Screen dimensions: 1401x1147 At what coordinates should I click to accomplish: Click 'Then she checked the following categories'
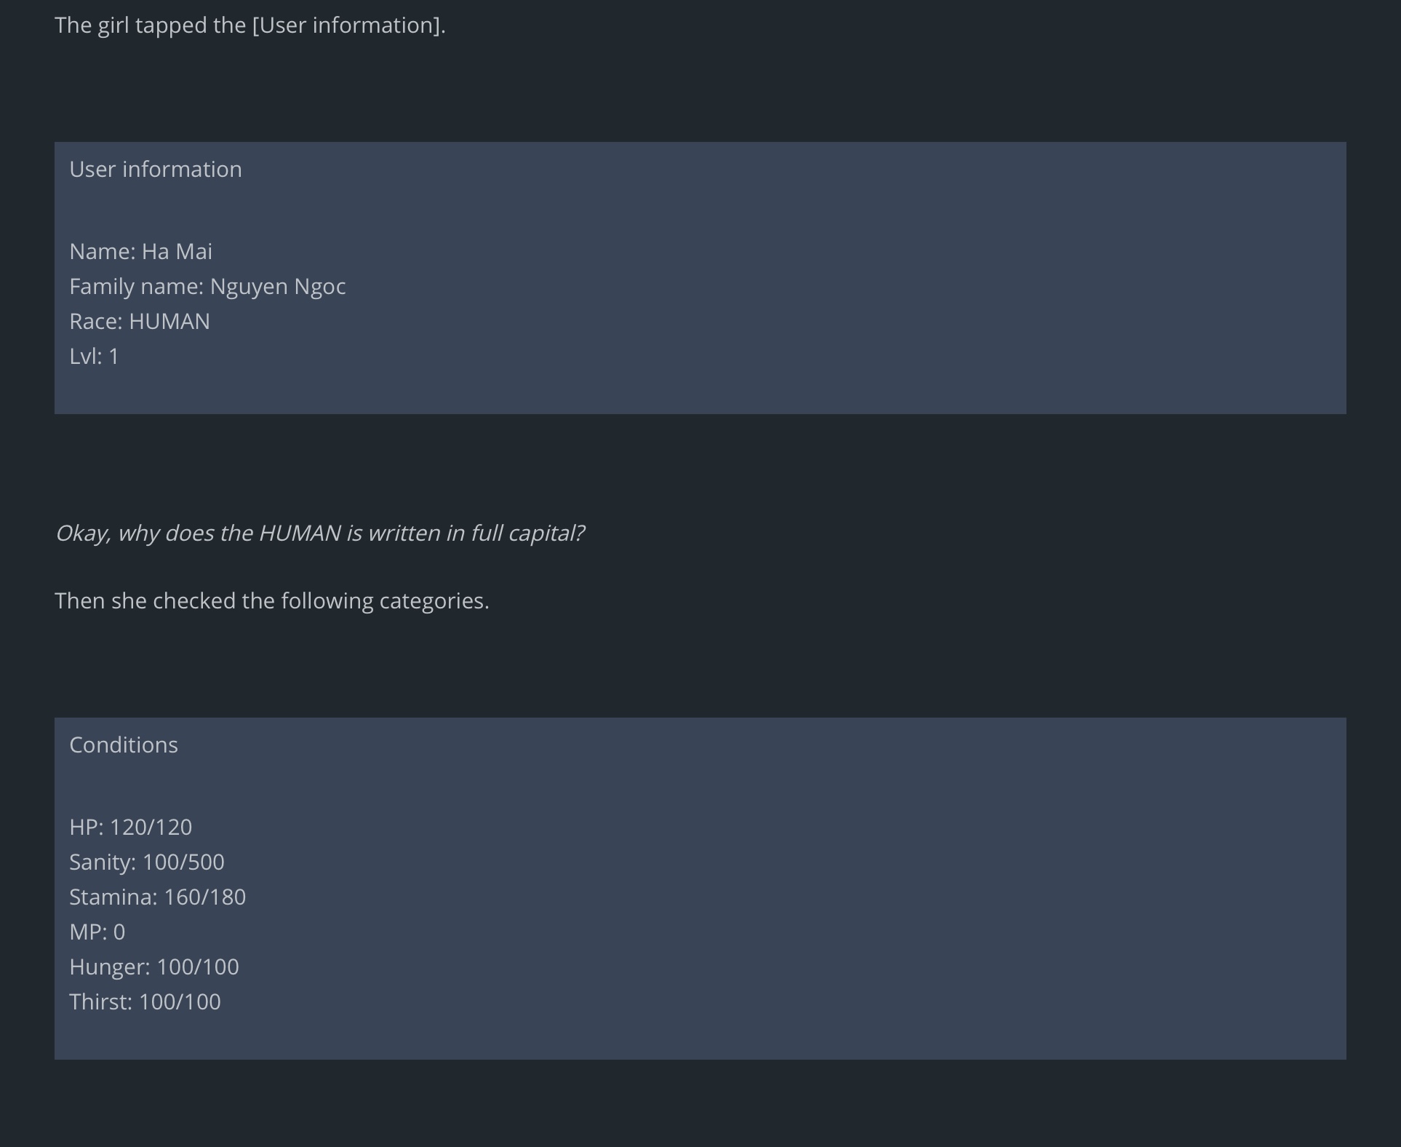271,601
